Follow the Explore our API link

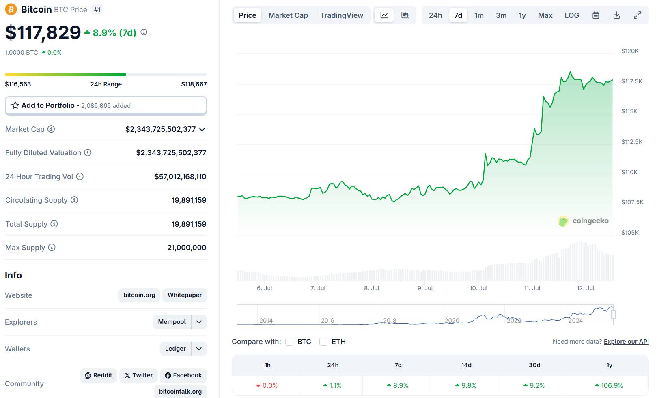pyautogui.click(x=626, y=342)
